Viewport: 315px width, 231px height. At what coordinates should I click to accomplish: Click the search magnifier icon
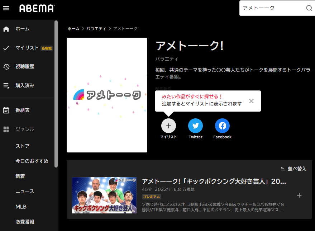[309, 8]
